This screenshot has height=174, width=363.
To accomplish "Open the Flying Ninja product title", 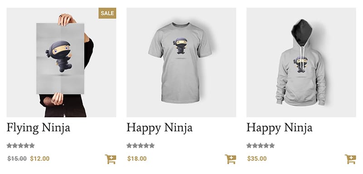I will click(39, 128).
